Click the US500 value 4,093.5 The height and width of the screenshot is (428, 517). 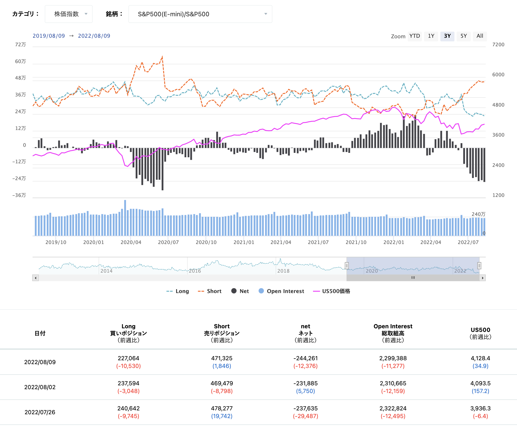481,383
